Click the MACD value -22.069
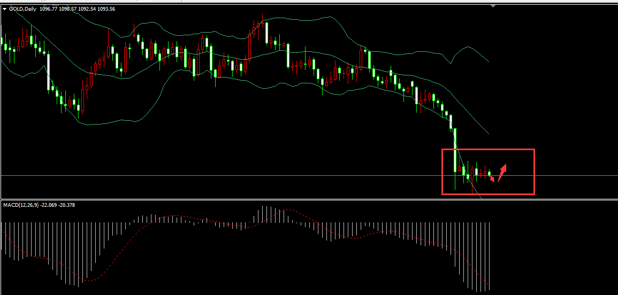 tap(49, 205)
